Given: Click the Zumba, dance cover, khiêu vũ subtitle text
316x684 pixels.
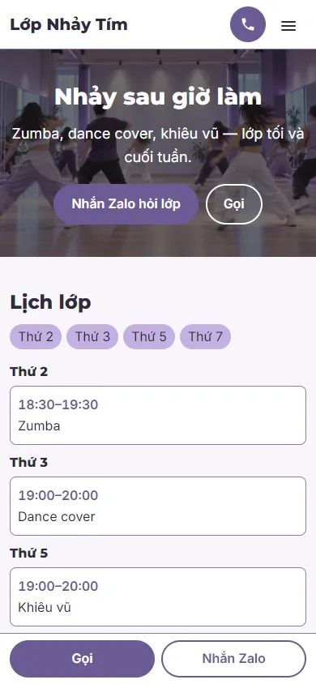Looking at the screenshot, I should pyautogui.click(x=158, y=145).
